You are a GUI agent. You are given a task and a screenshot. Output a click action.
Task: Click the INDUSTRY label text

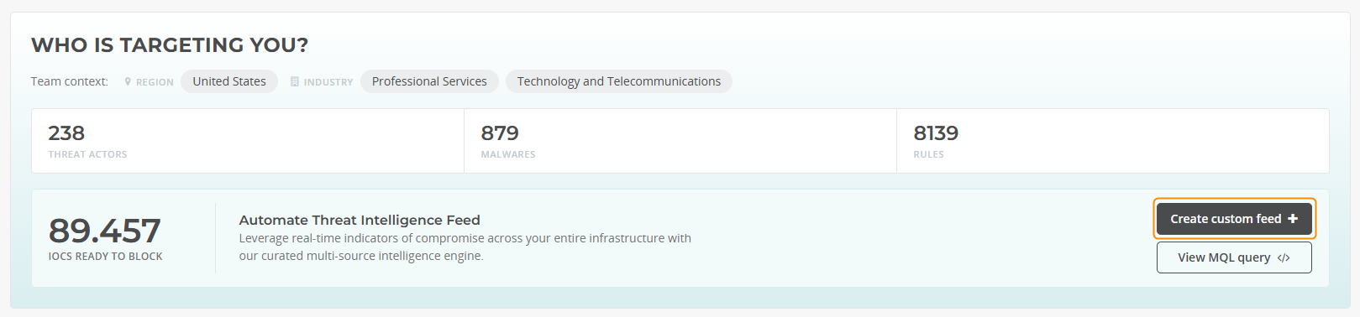tap(328, 82)
